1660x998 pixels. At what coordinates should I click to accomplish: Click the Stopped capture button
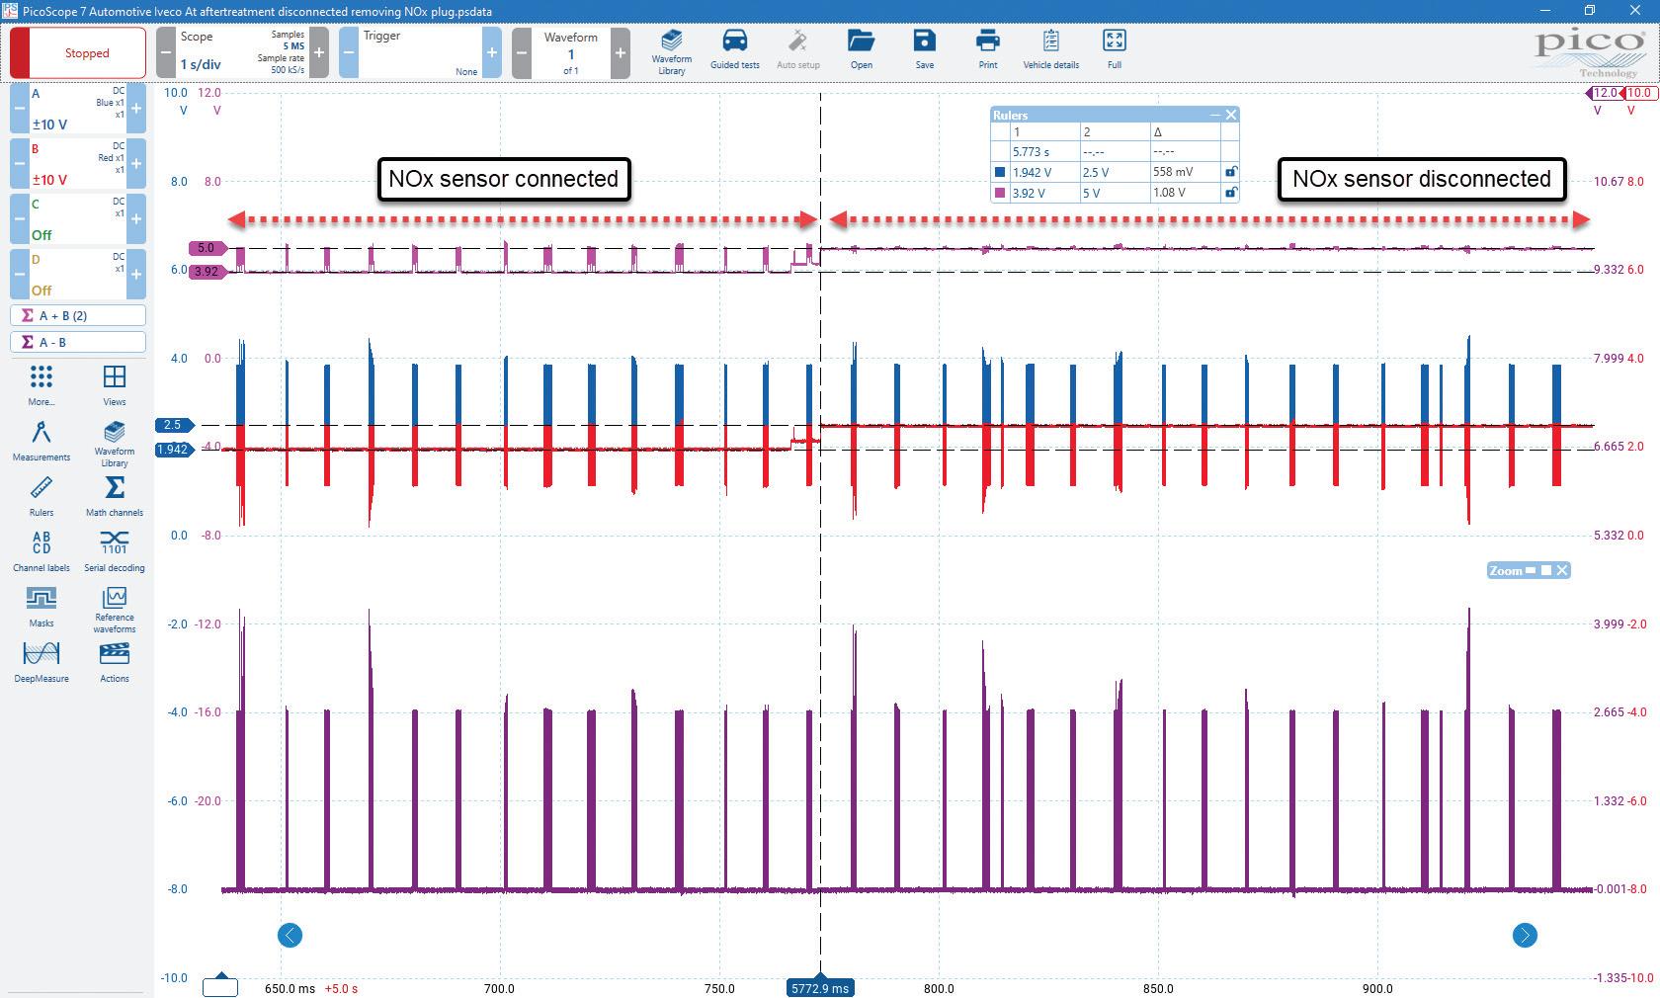78,52
